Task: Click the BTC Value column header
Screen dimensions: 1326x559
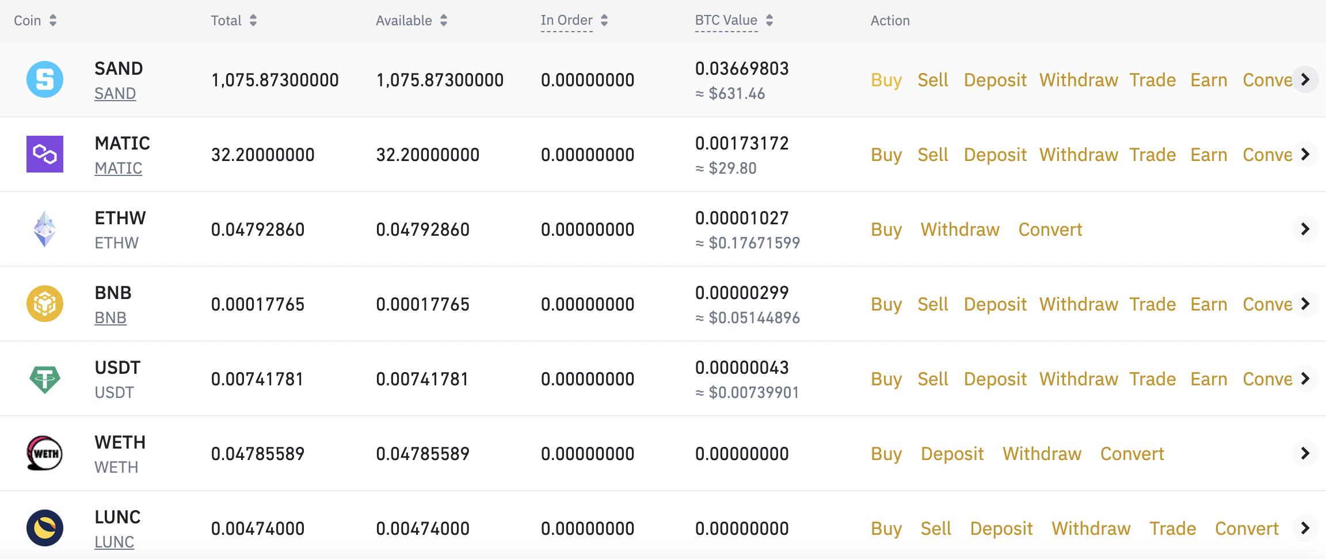Action: (x=726, y=21)
